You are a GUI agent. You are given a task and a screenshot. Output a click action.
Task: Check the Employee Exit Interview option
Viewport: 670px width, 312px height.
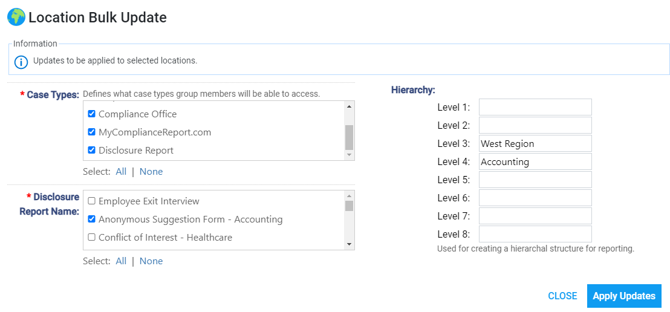pos(91,201)
